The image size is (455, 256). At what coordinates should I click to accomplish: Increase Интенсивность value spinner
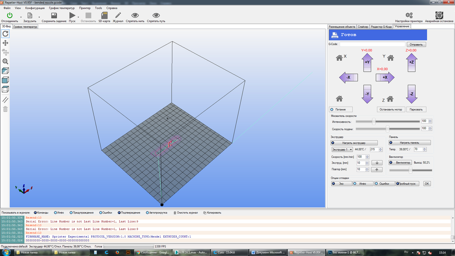click(x=430, y=120)
